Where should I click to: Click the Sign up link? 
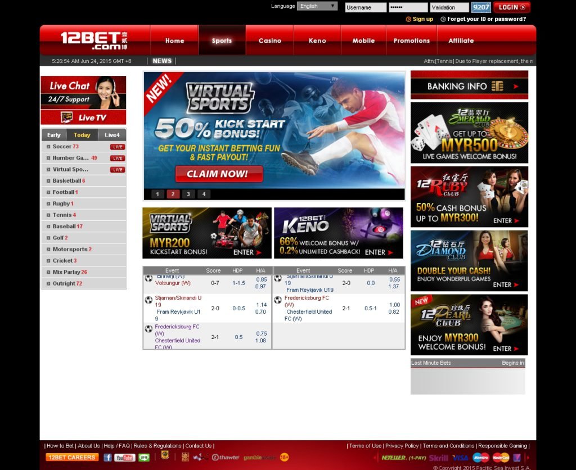point(423,19)
